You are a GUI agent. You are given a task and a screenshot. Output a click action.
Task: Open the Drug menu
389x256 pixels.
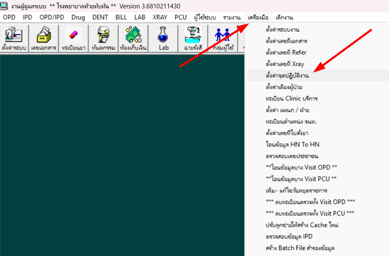click(x=78, y=17)
